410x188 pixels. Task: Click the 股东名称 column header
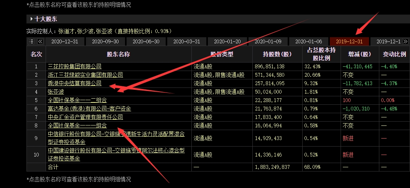[x=119, y=54]
